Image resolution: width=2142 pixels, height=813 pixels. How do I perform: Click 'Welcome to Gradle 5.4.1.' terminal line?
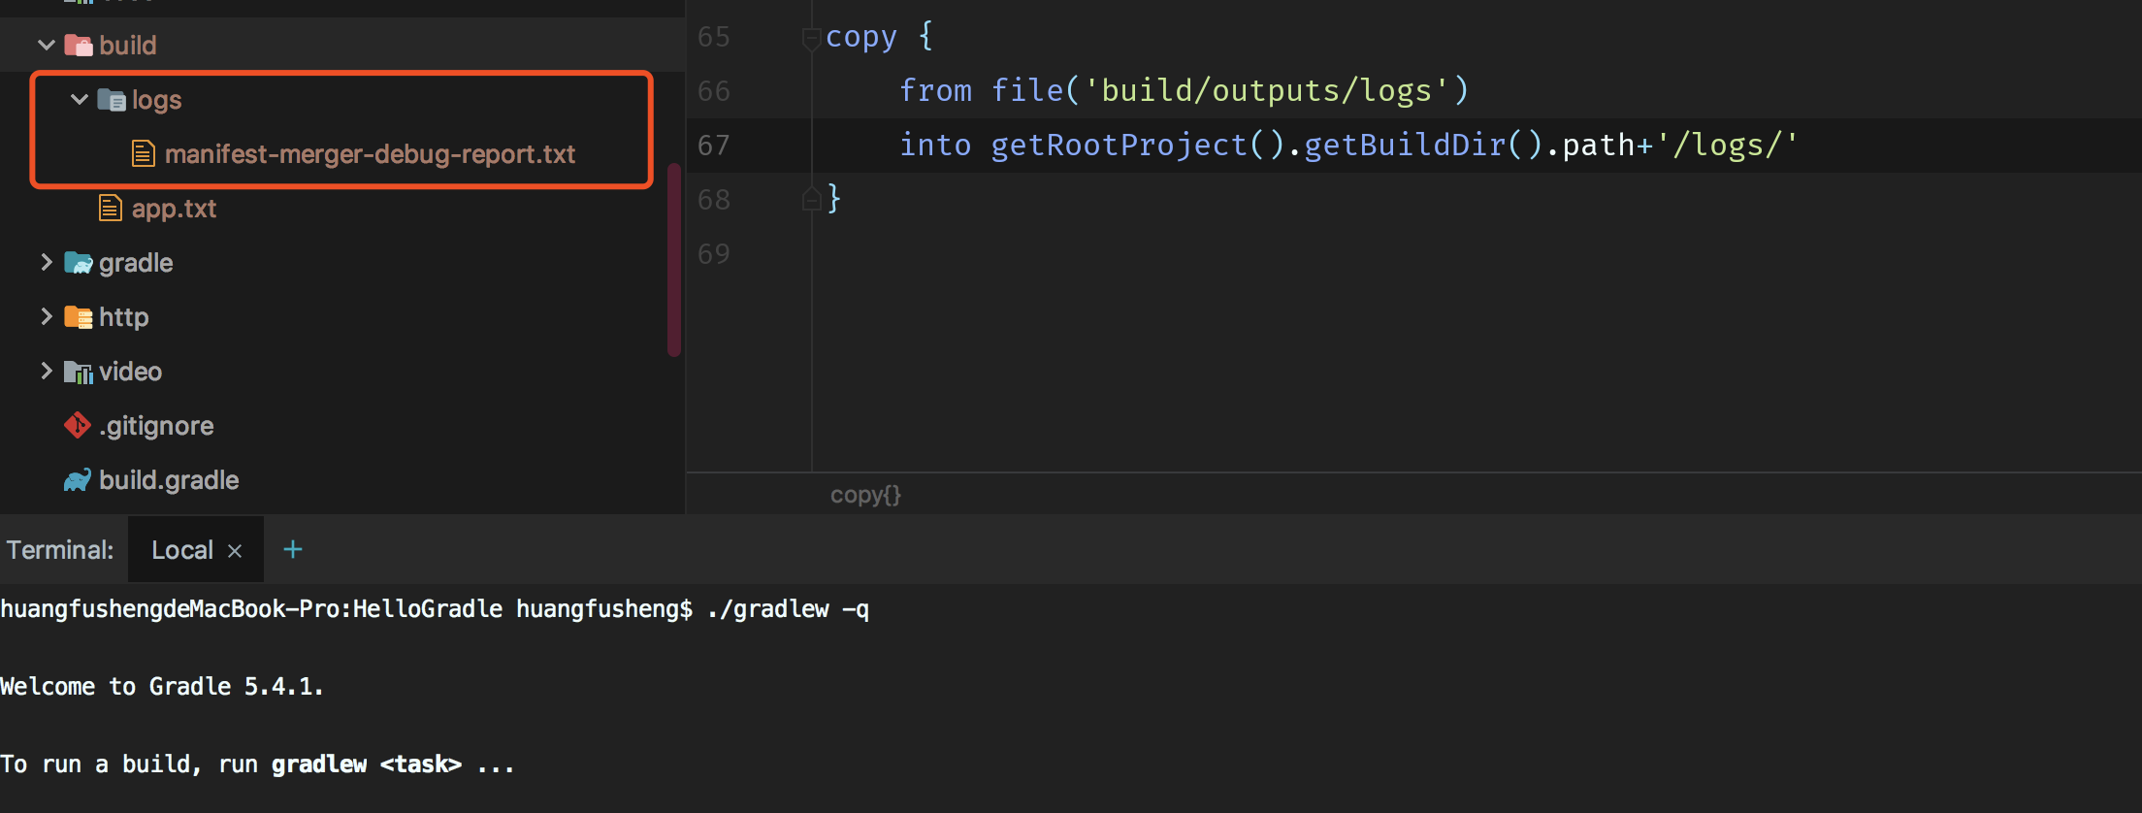coord(161,687)
